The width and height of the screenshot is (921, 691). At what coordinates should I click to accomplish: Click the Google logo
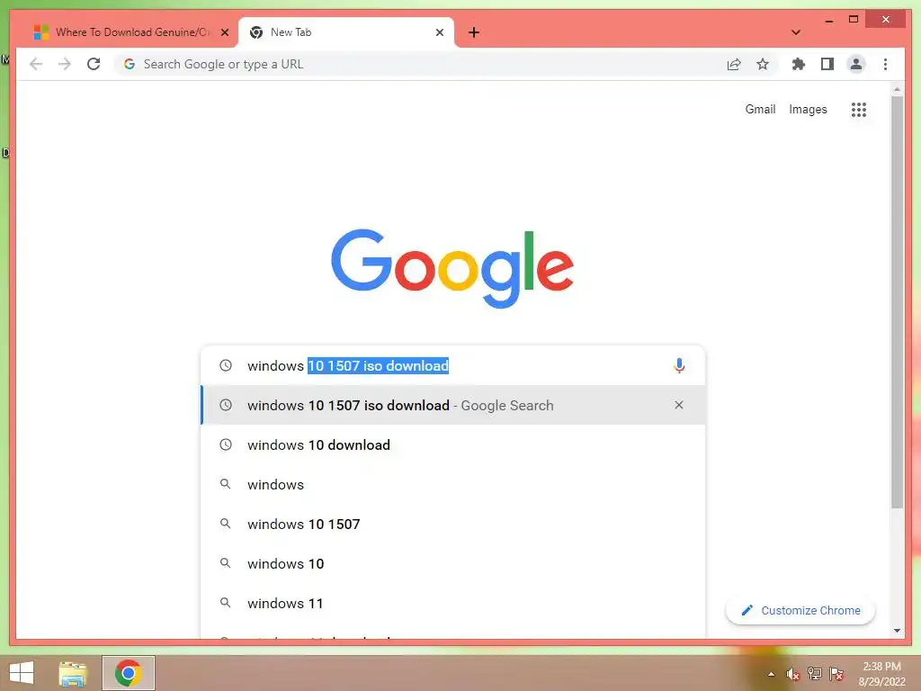452,268
